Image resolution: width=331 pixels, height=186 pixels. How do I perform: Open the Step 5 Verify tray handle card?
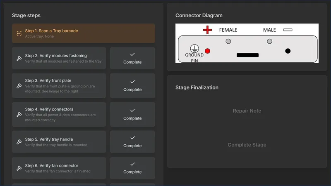pos(59,142)
